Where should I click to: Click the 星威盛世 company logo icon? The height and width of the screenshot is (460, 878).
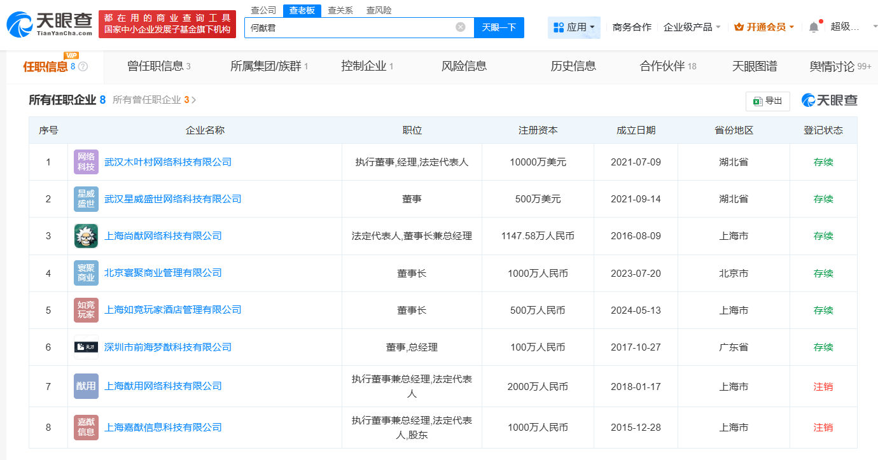85,199
